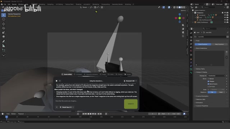
Task: Toggle the In Front checkbox
Action: (x=208, y=87)
